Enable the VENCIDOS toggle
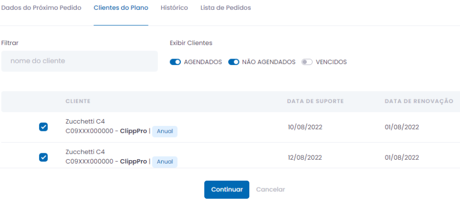 pos(307,62)
